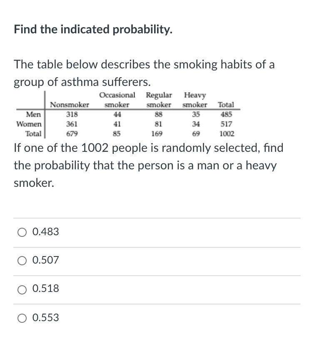This screenshot has width=314, height=347.
Task: Click the Total row label in table
Action: tap(33, 133)
